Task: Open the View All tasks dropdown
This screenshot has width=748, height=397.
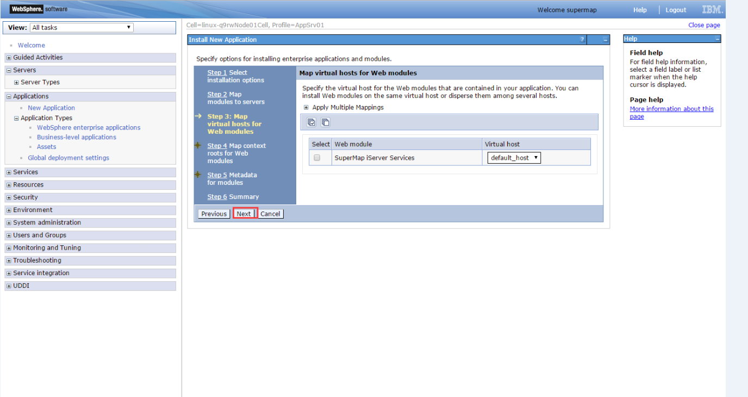Action: tap(82, 27)
